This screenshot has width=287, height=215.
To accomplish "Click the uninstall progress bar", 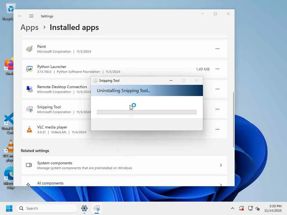I will coord(147,112).
